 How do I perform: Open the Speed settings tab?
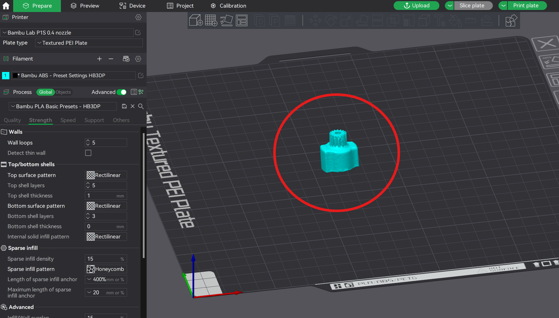[x=68, y=120]
